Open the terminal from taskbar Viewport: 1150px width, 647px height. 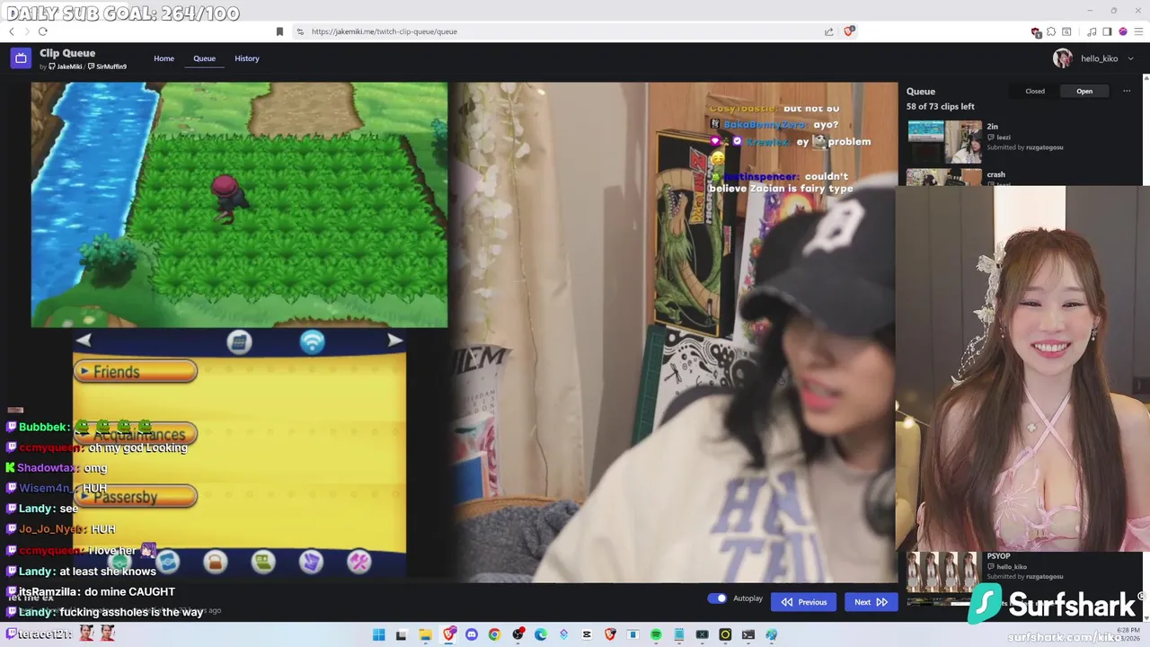(x=747, y=634)
